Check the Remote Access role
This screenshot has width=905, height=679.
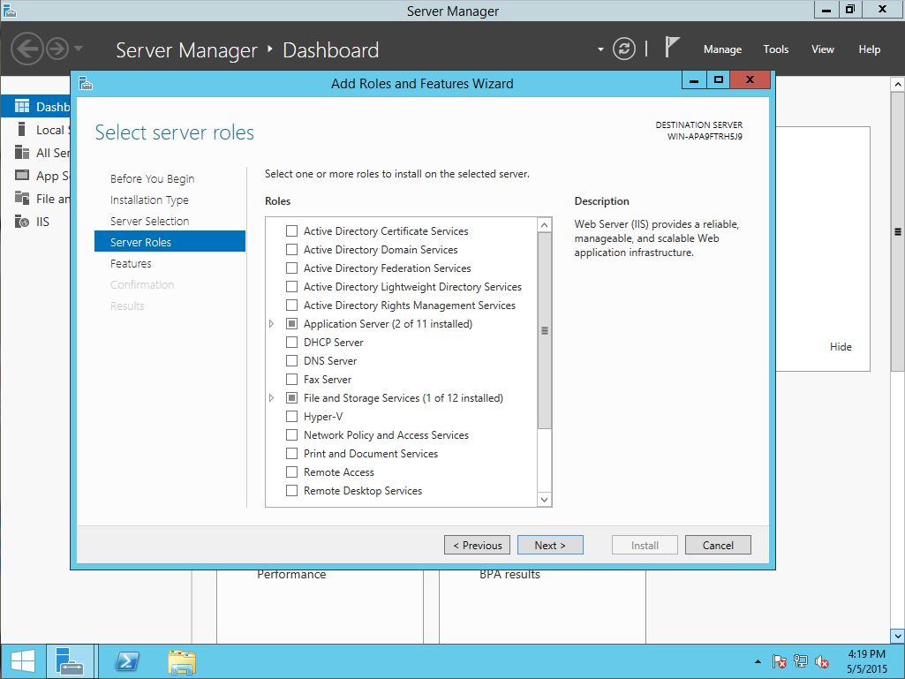[x=292, y=472]
